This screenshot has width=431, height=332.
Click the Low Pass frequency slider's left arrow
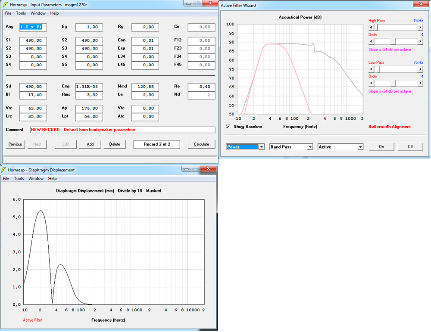click(x=371, y=69)
